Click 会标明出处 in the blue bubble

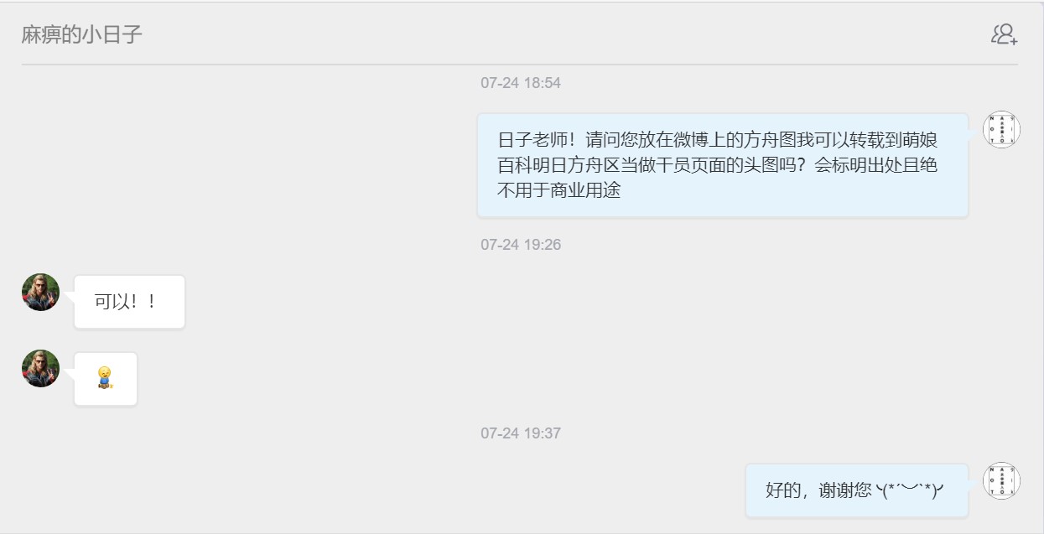click(858, 165)
